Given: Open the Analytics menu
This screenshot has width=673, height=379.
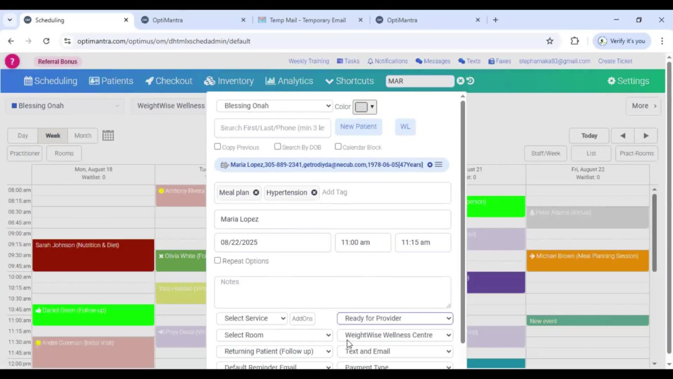Looking at the screenshot, I should pos(289,81).
